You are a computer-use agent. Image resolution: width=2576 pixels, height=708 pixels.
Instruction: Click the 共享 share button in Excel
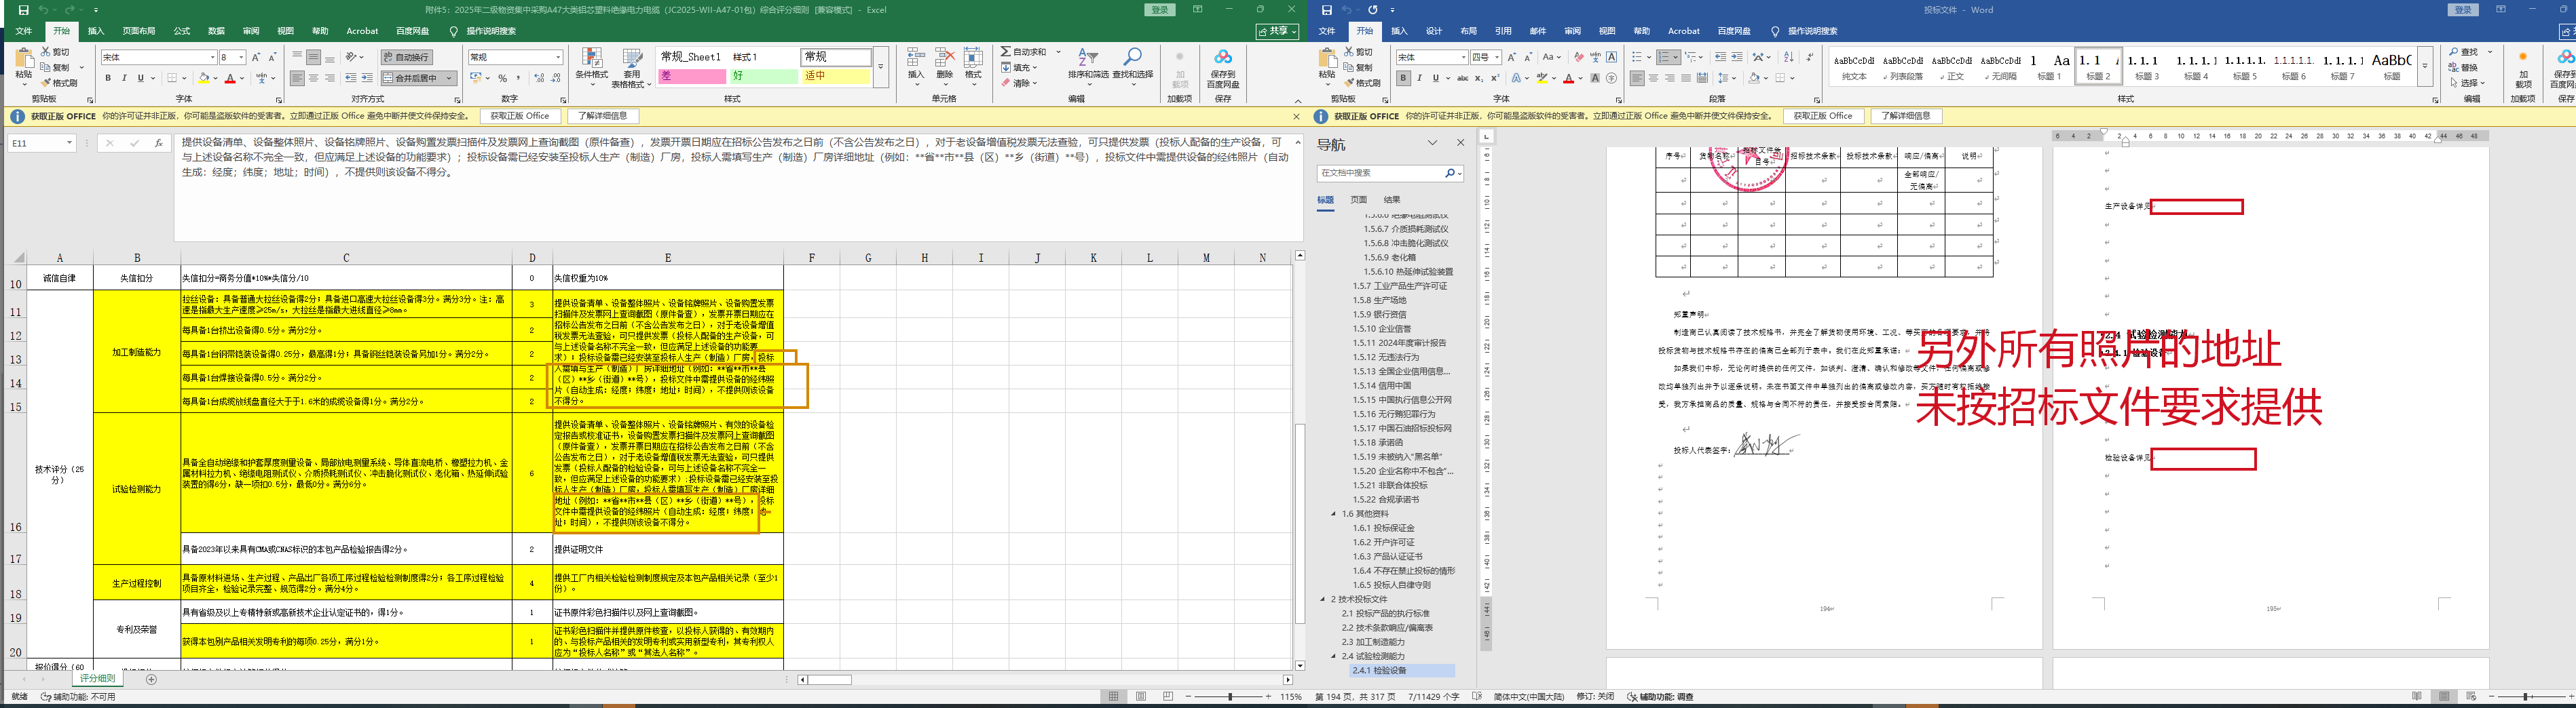1278,31
